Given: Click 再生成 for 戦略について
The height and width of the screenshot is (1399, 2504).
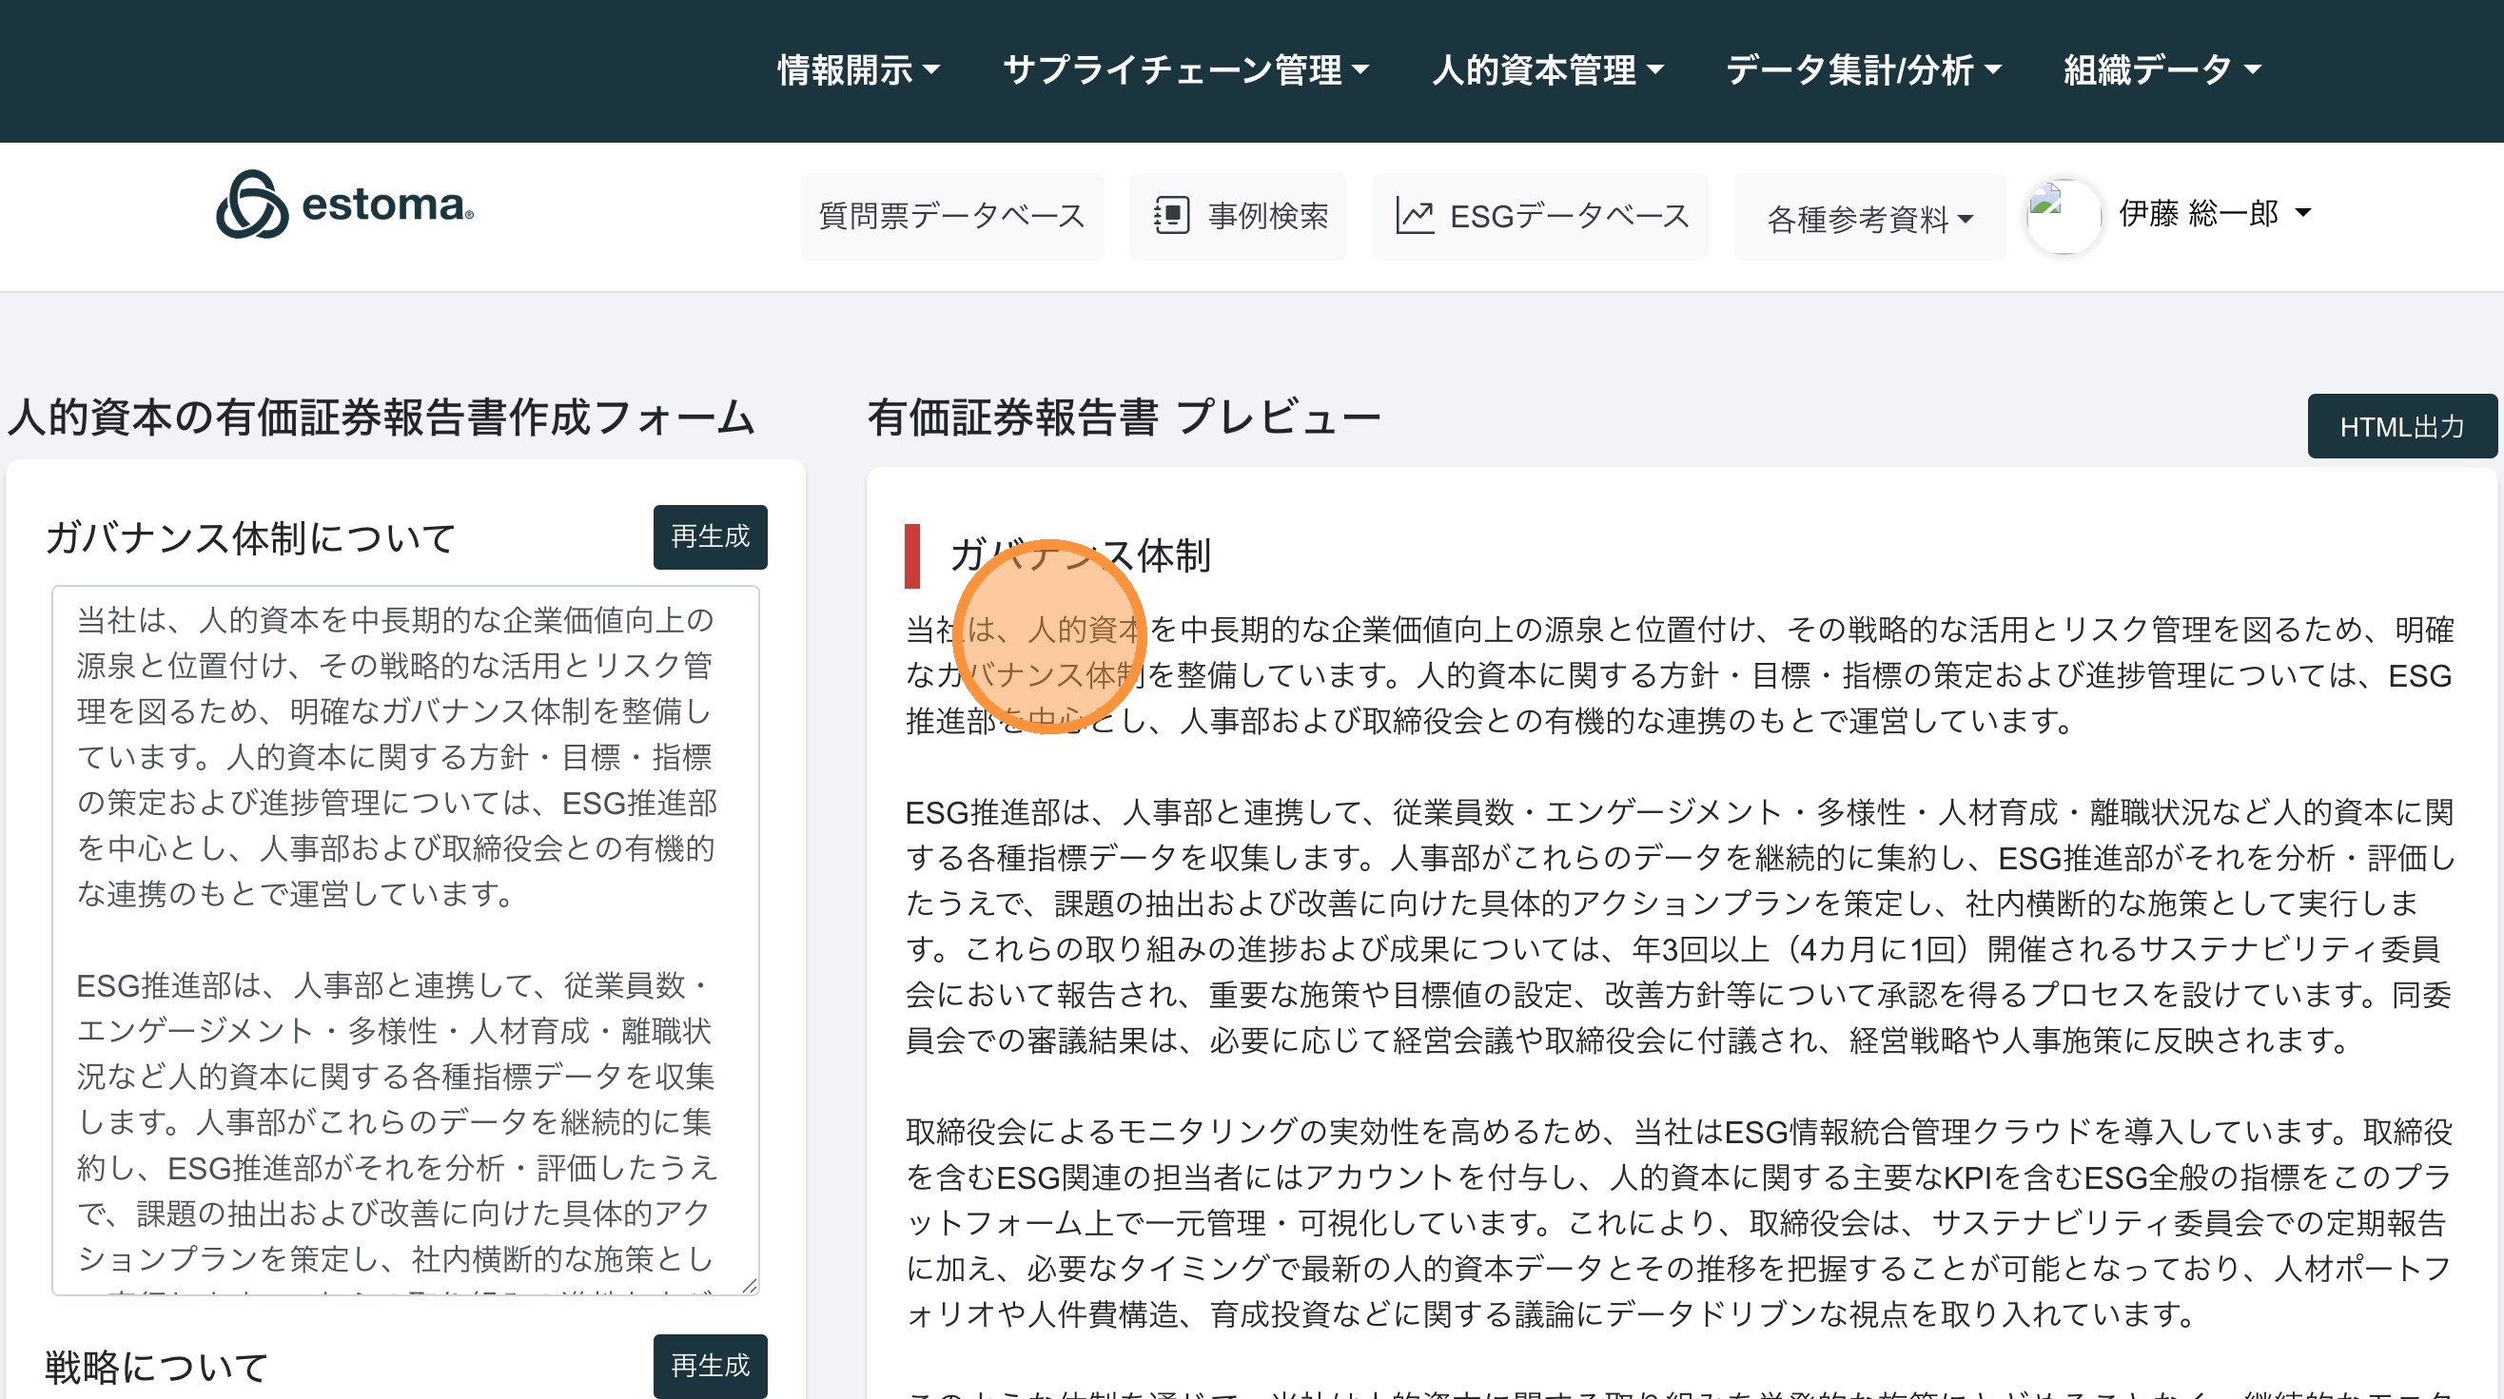Looking at the screenshot, I should tap(710, 1365).
